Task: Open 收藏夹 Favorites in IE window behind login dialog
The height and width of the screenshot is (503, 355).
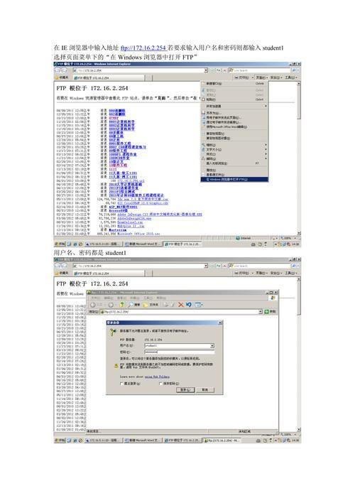Action: tap(62, 273)
